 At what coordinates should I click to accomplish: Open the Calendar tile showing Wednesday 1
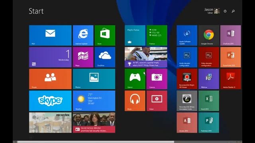click(50, 57)
